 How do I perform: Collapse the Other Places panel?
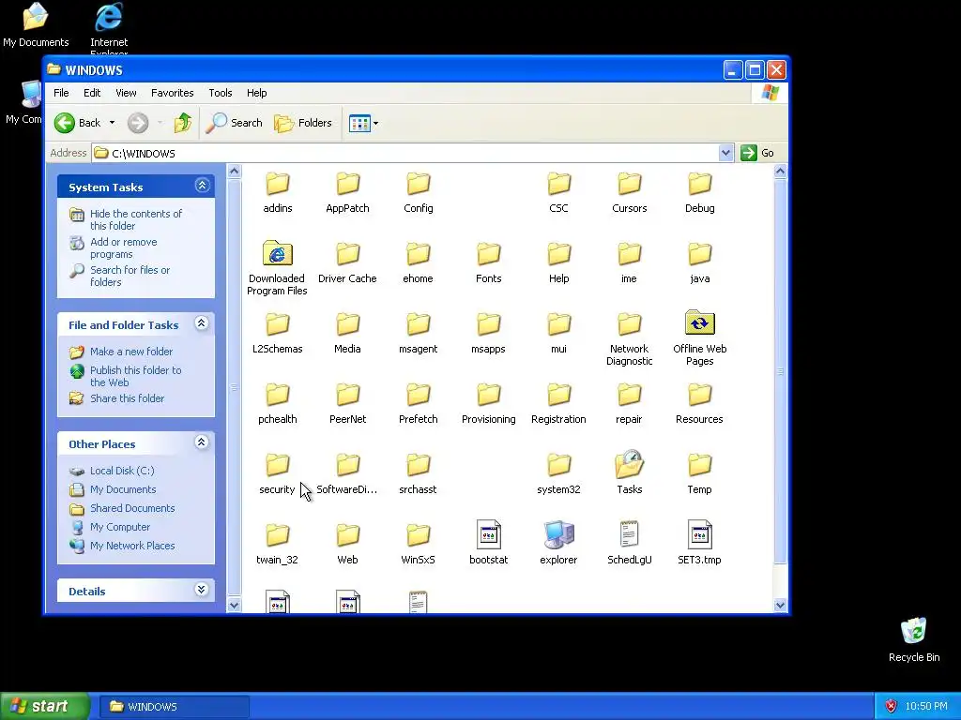tap(202, 442)
